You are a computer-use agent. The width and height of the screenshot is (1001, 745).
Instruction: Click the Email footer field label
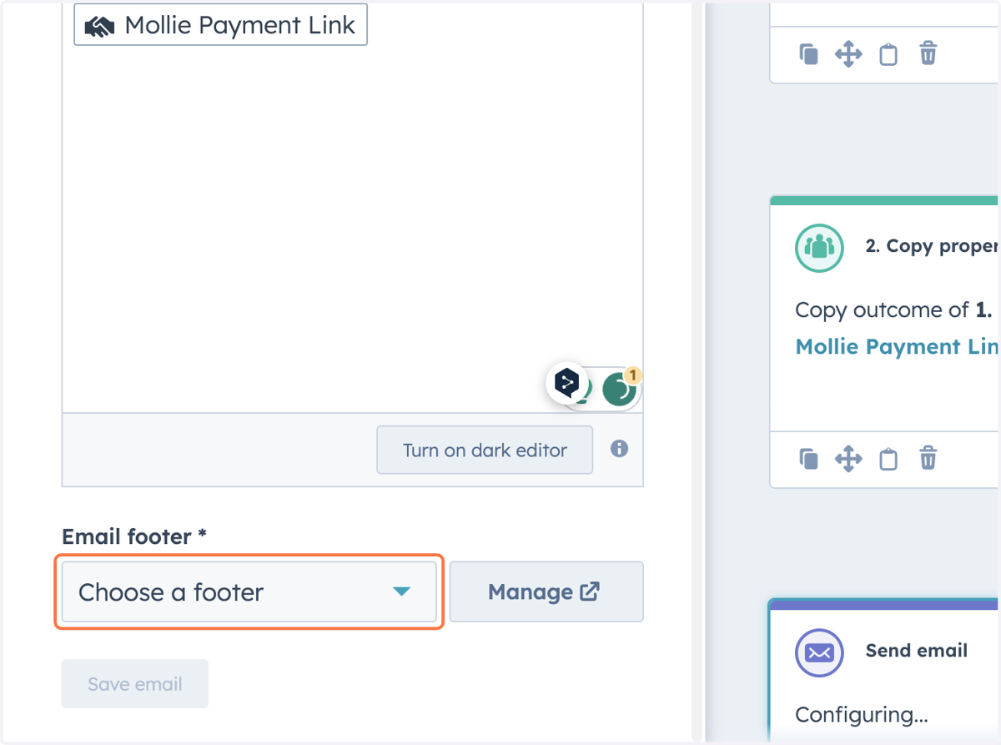pos(134,536)
